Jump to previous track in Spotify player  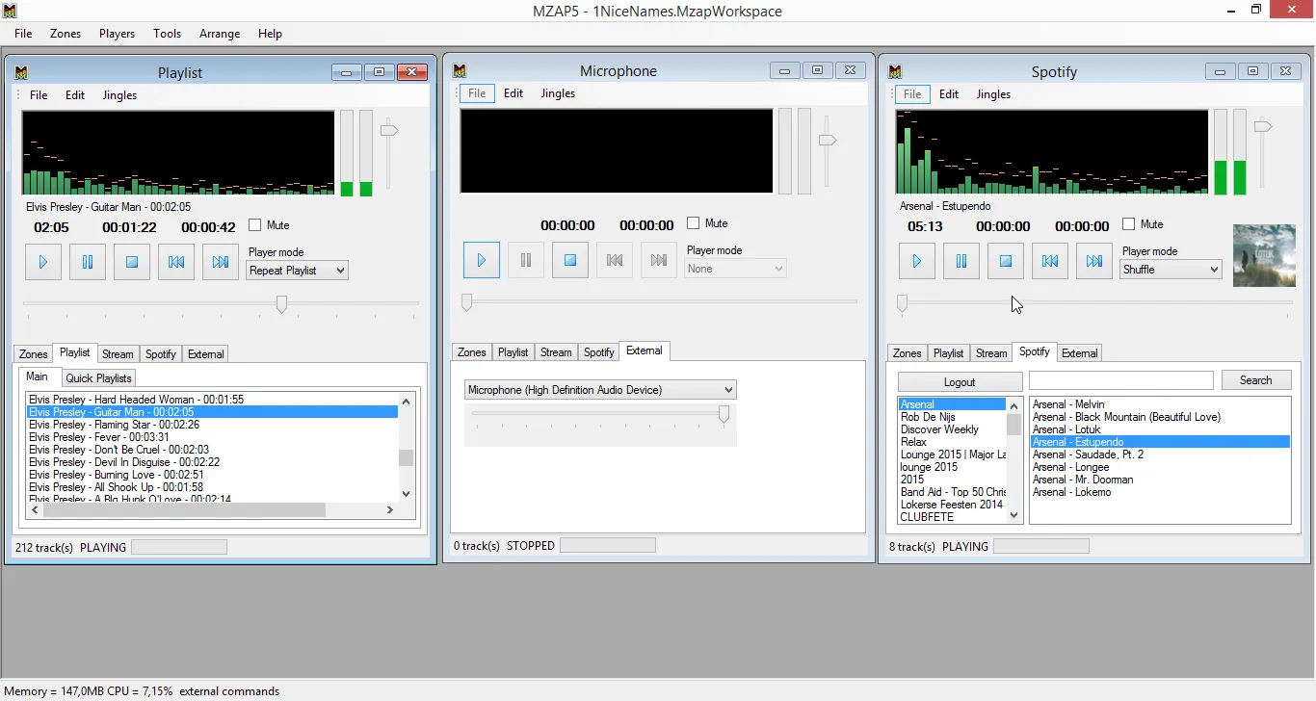point(1050,261)
